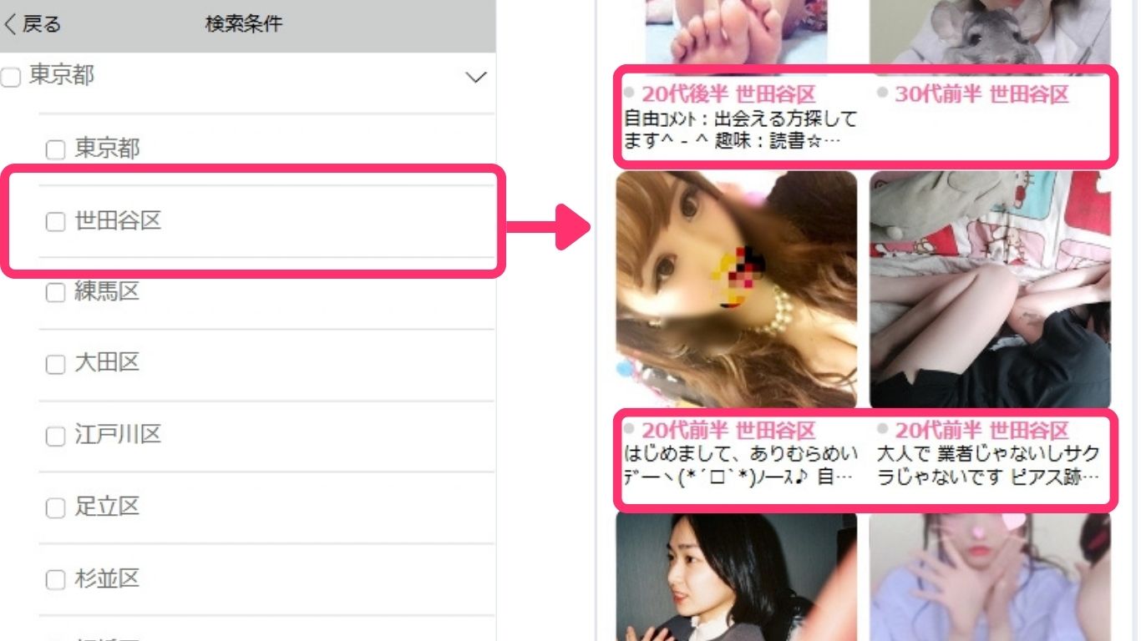Read comment starting 自由コメント：出会える方探して
This screenshot has width=1141, height=641.
[741, 129]
